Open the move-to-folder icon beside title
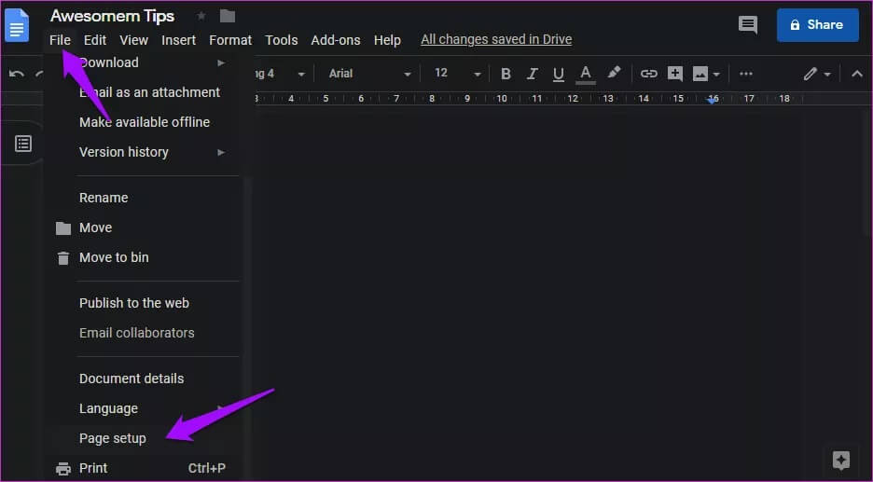The height and width of the screenshot is (482, 873). point(228,16)
